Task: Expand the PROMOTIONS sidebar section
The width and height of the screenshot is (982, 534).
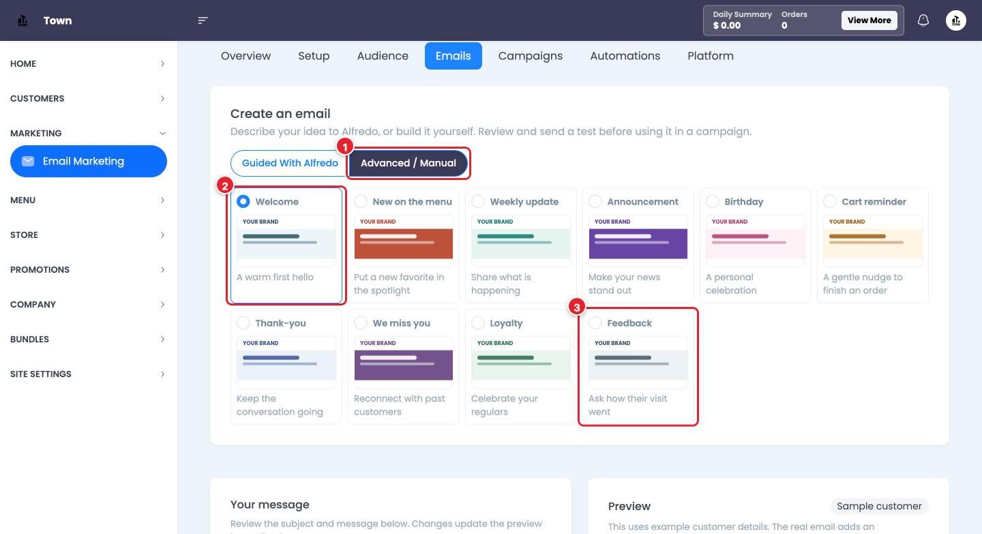Action: (x=89, y=269)
